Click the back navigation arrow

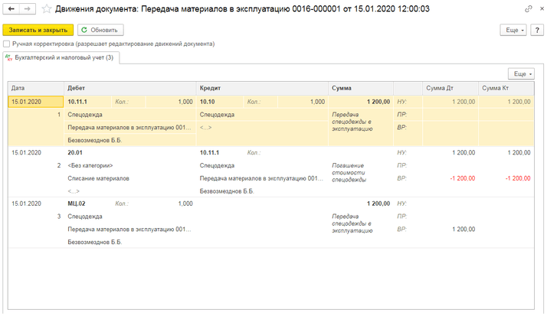tap(11, 9)
